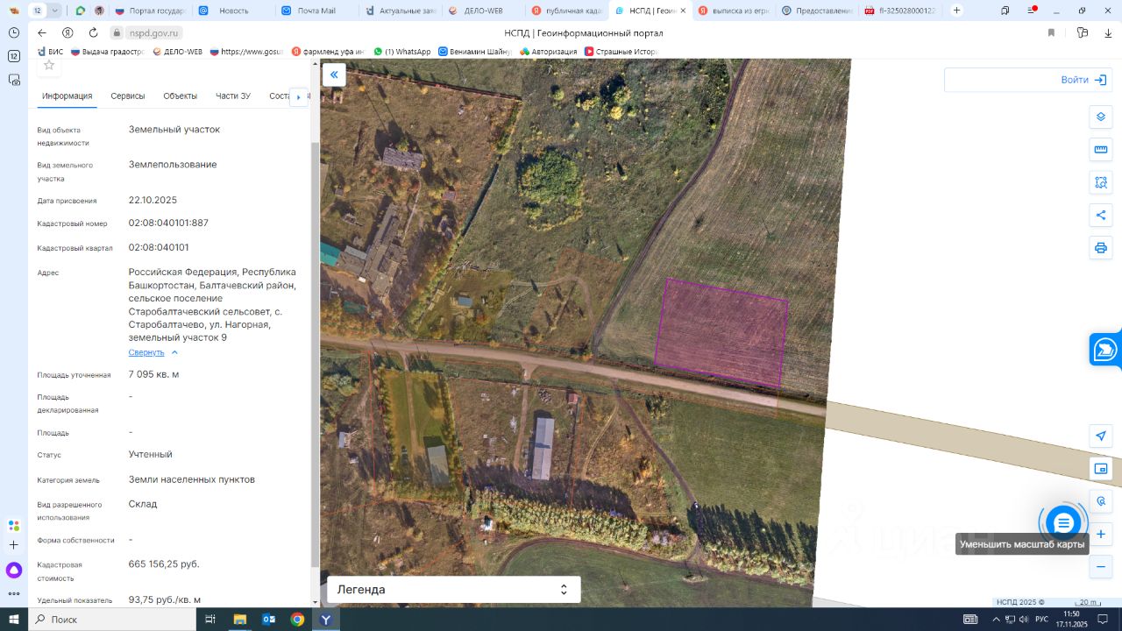The height and width of the screenshot is (631, 1122).
Task: Collapse the info panel with double-chevron button
Action: 334,74
